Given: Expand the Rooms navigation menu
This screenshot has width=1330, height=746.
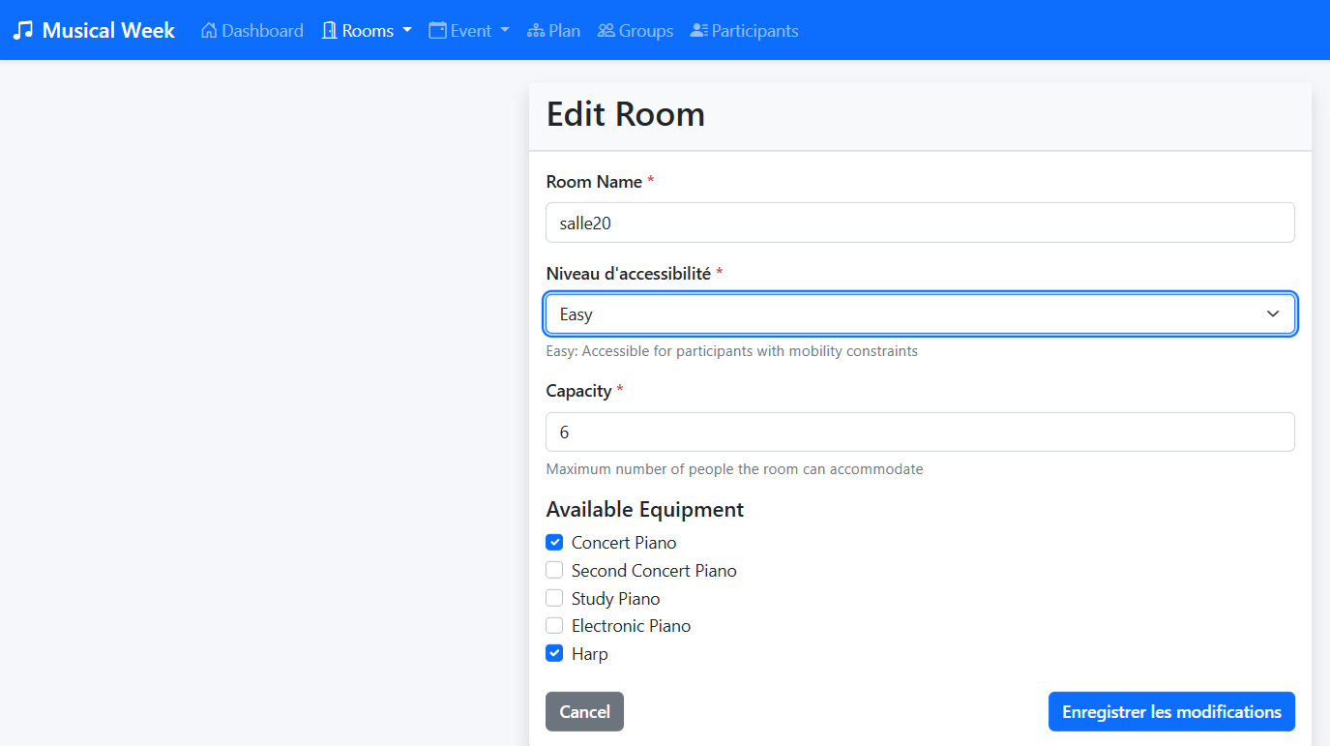Looking at the screenshot, I should 366,30.
